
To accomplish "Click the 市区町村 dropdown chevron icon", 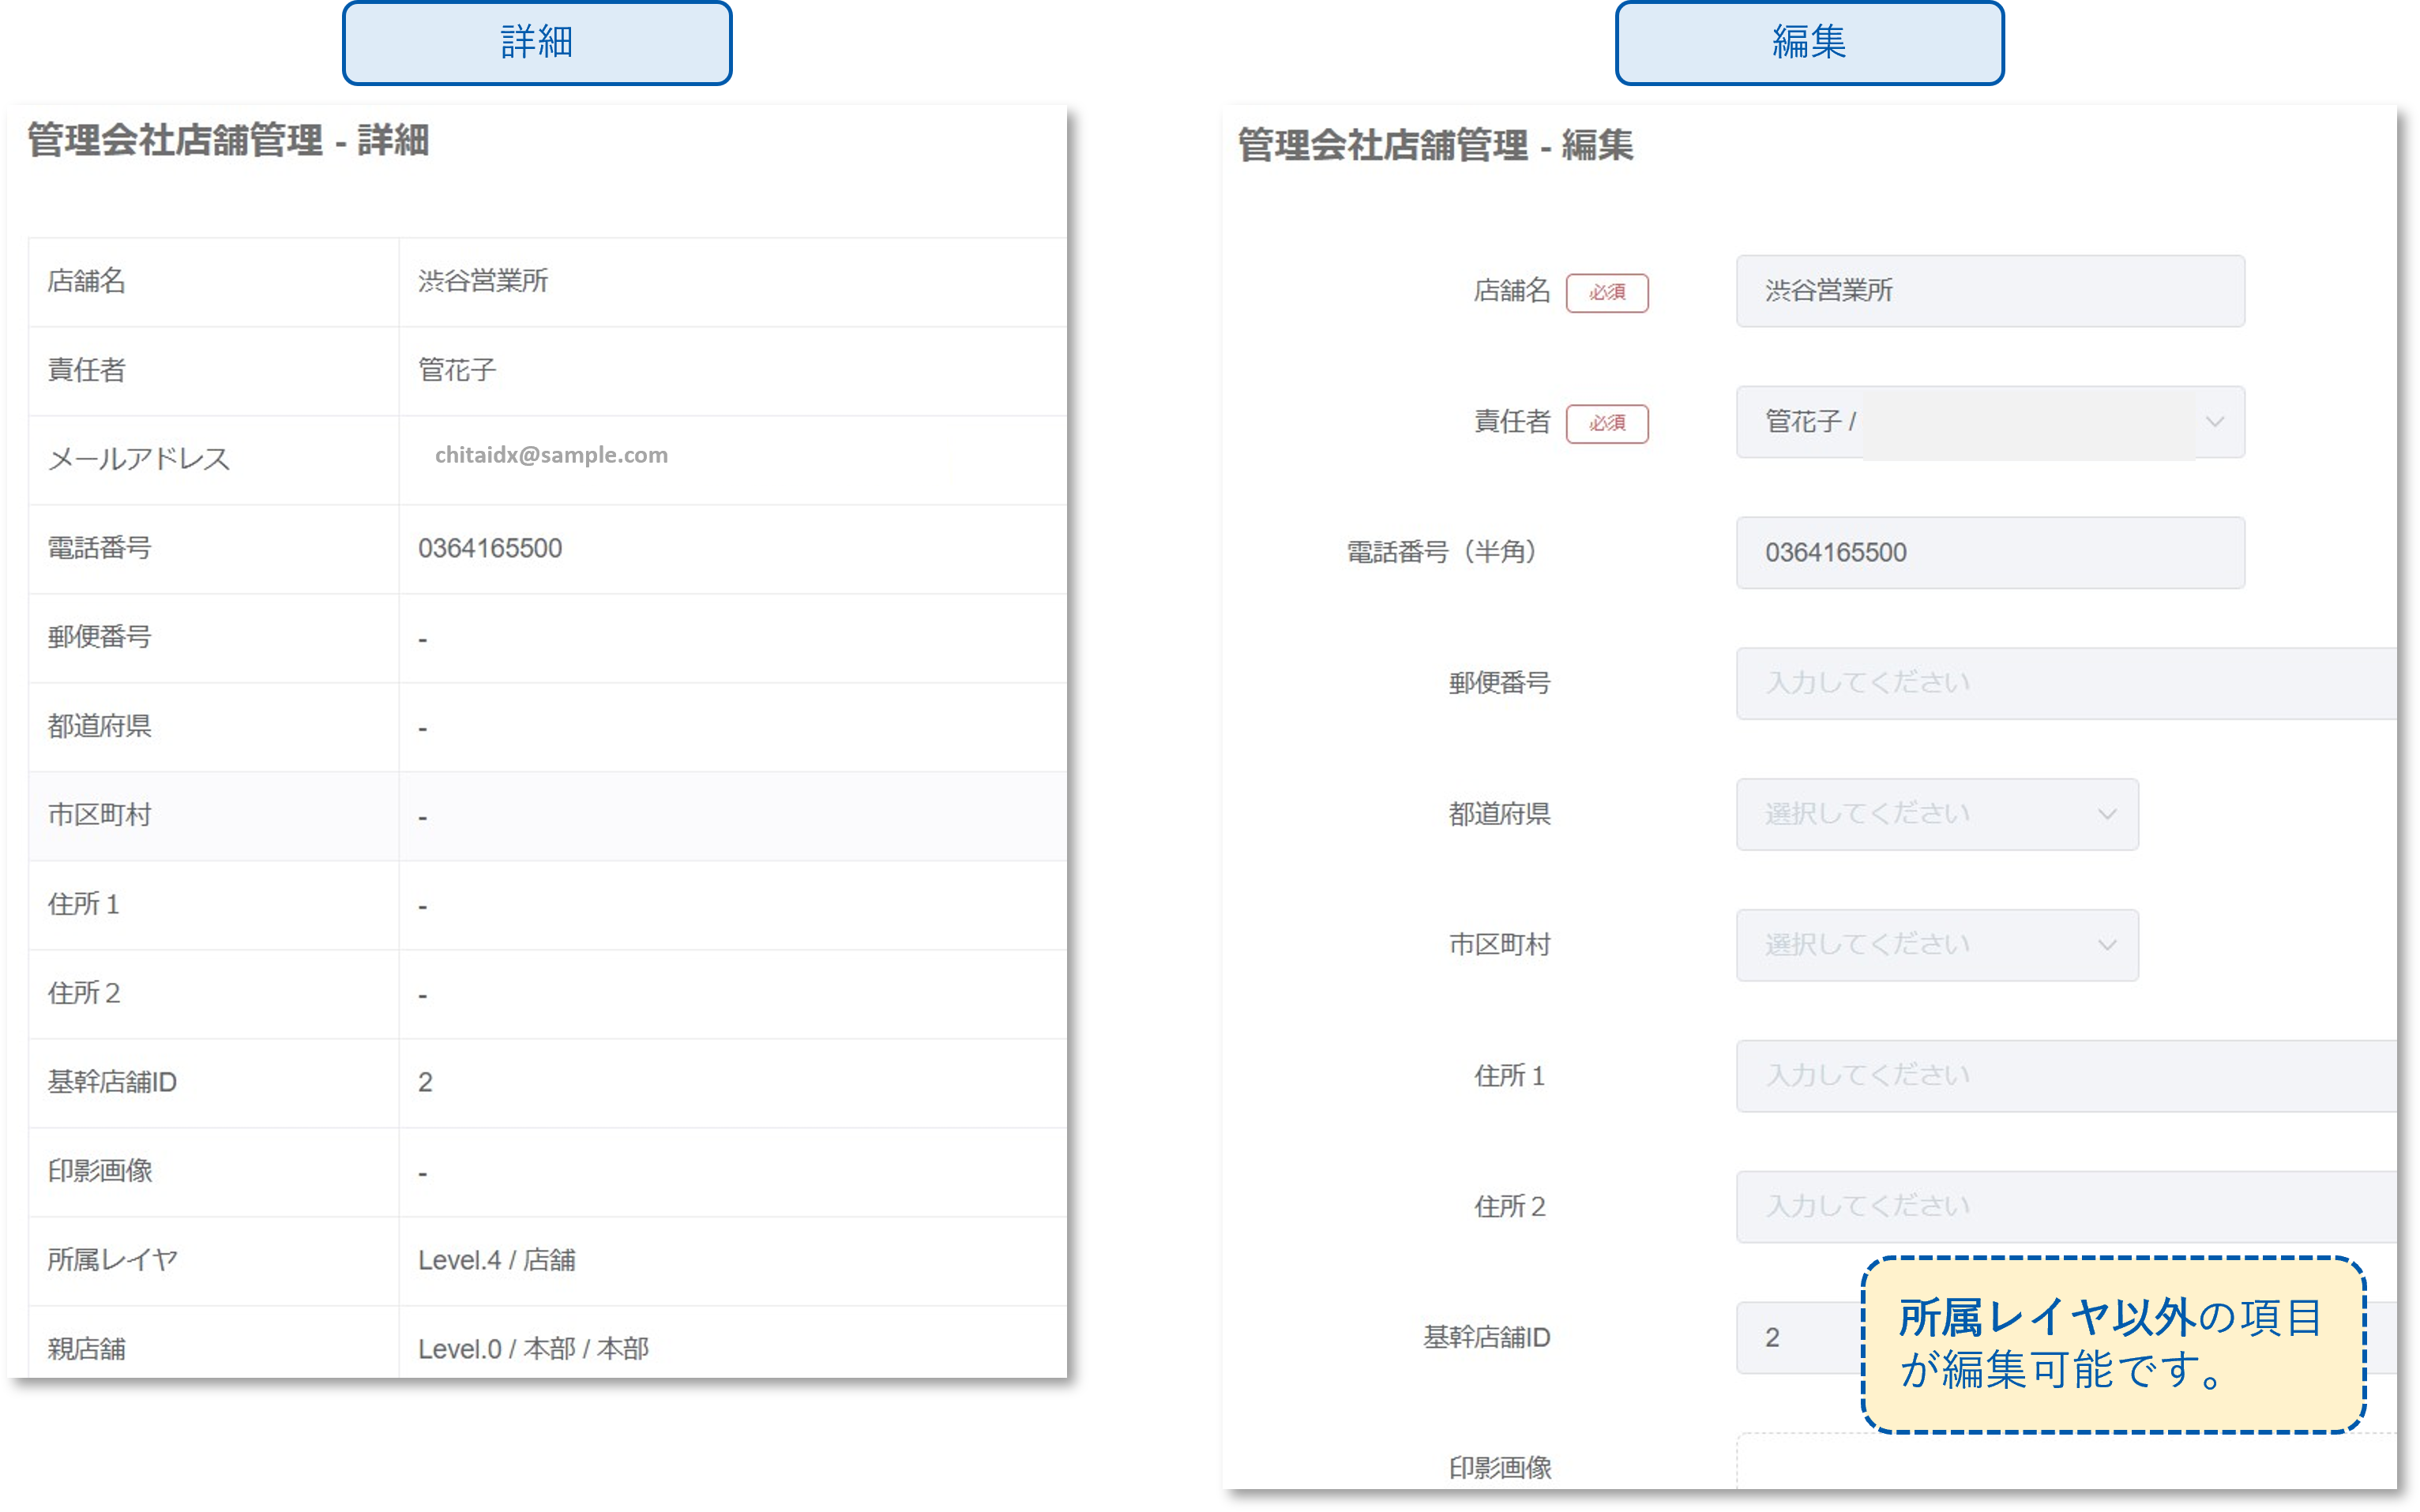I will click(x=2107, y=945).
